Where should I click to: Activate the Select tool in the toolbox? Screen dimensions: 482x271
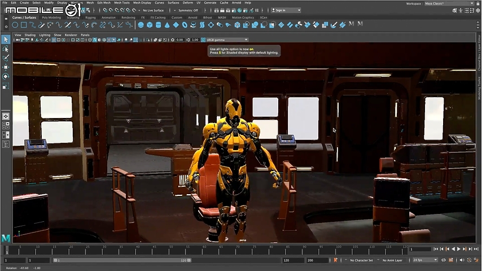click(6, 40)
